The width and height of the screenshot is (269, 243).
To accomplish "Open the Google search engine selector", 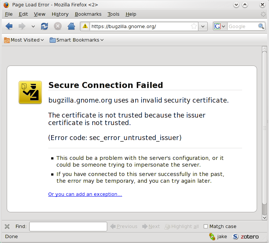I will coord(220,27).
